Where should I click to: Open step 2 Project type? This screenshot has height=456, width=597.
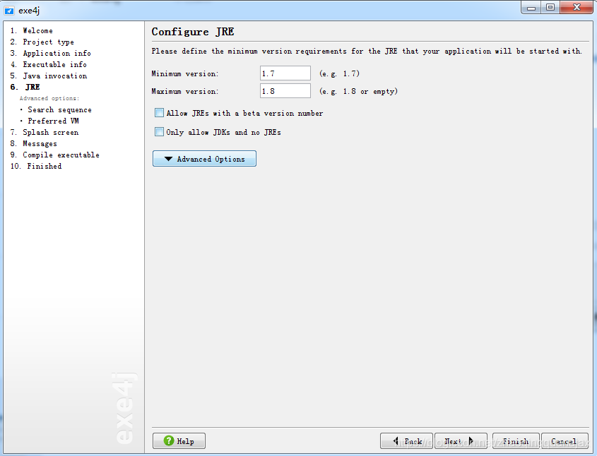[42, 42]
